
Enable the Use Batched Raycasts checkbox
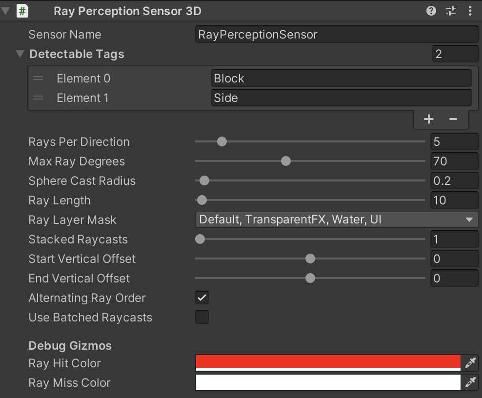coord(202,317)
